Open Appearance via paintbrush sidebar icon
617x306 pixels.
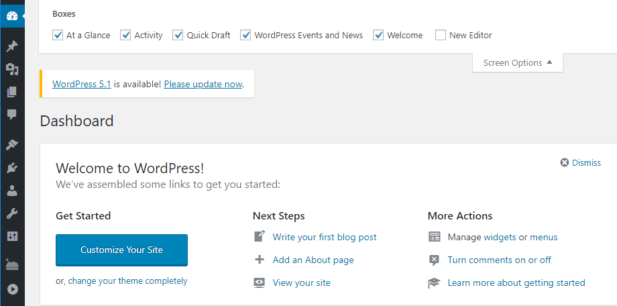[12, 145]
